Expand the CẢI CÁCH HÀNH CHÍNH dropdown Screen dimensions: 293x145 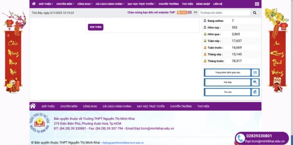(x=110, y=4)
